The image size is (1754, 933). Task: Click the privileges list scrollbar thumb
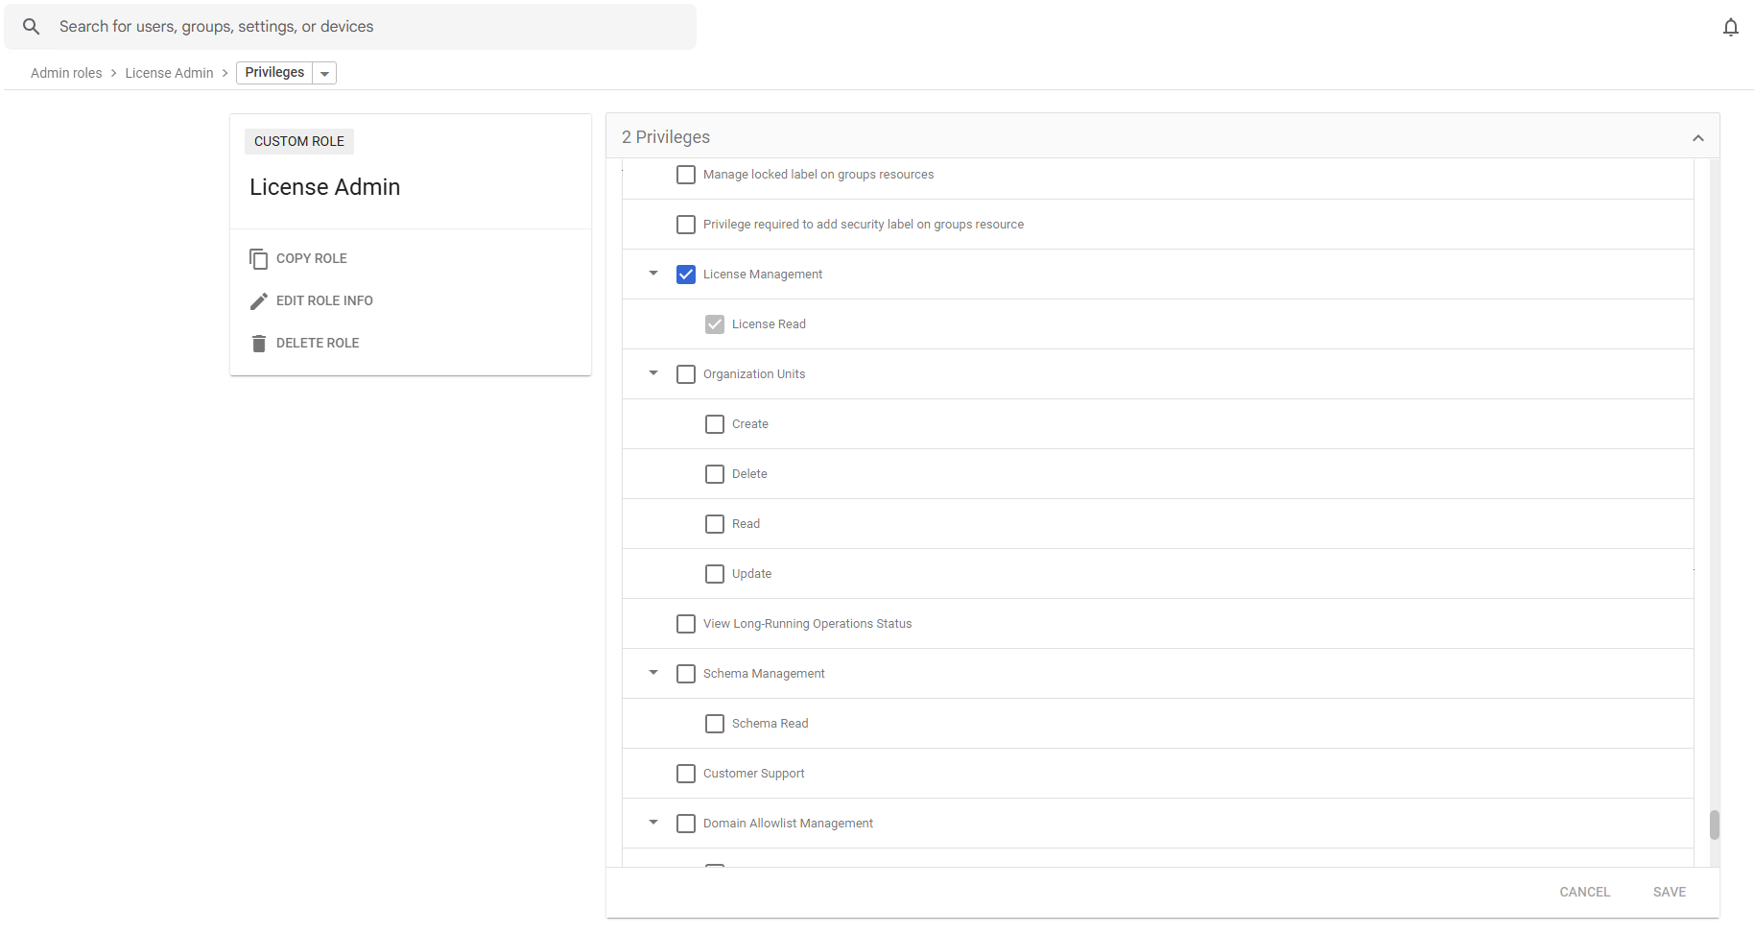click(1714, 825)
